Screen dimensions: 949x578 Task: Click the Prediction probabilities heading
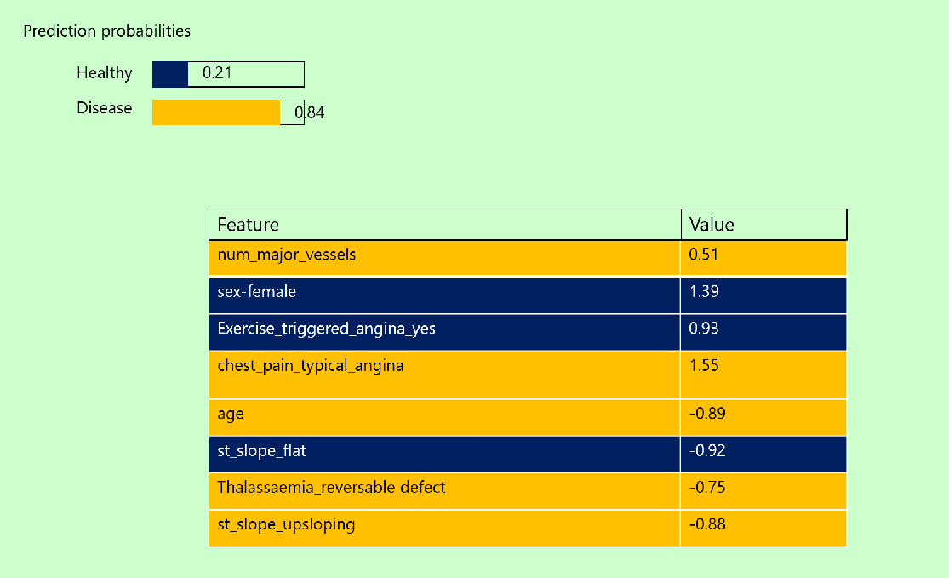[106, 31]
